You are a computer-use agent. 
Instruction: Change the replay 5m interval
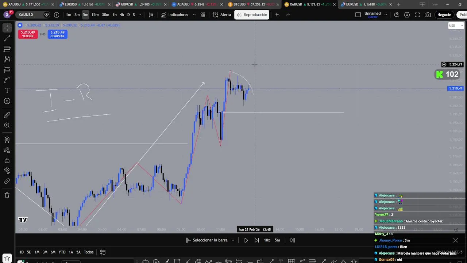click(277, 240)
